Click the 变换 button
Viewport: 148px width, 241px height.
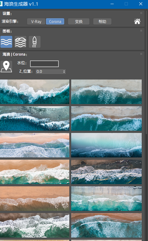tap(79, 21)
